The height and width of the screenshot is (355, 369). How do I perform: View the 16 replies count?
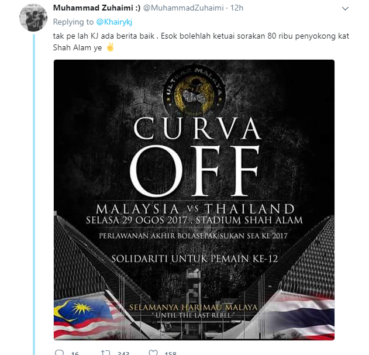(x=75, y=353)
